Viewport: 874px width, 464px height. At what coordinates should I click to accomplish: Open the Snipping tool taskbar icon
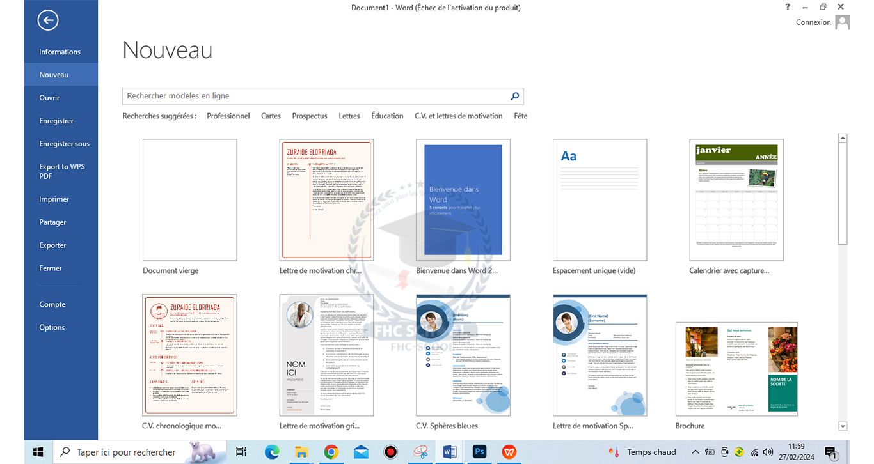coord(420,452)
